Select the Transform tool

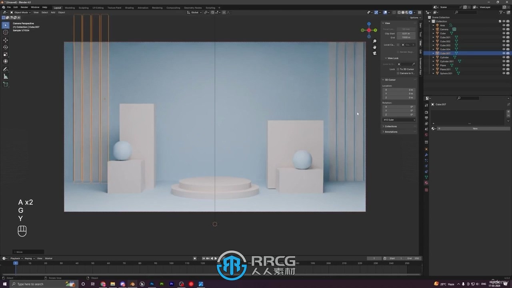click(6, 61)
